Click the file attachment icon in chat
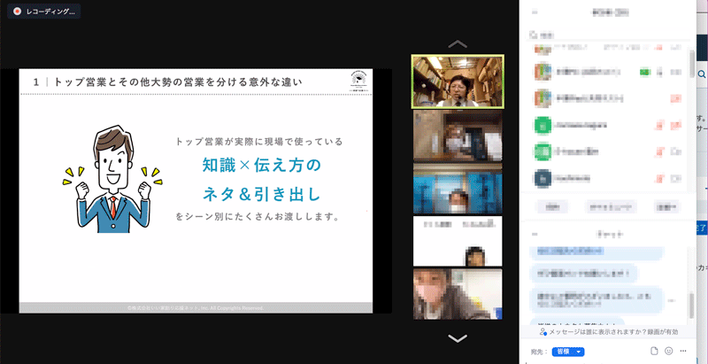The height and width of the screenshot is (364, 708). click(x=652, y=352)
